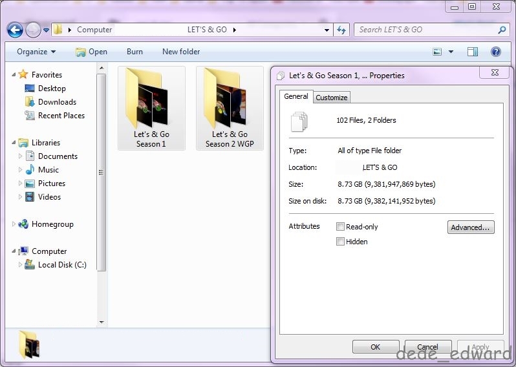Open Let's & Go Season 1 folder

(151, 108)
